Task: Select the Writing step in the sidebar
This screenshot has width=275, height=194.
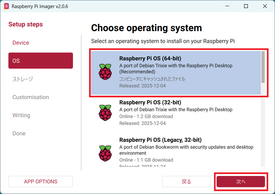Action: 21,115
